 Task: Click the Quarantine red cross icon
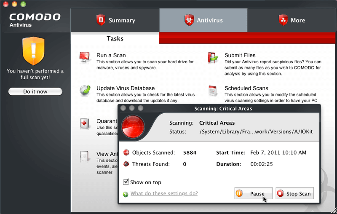(x=85, y=123)
